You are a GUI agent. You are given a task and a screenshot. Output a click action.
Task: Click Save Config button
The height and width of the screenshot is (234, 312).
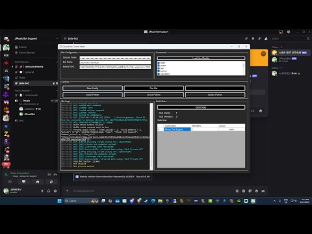[x=92, y=88]
